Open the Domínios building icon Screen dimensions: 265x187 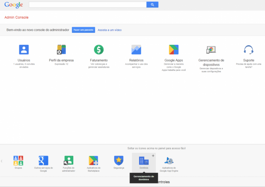point(144,160)
